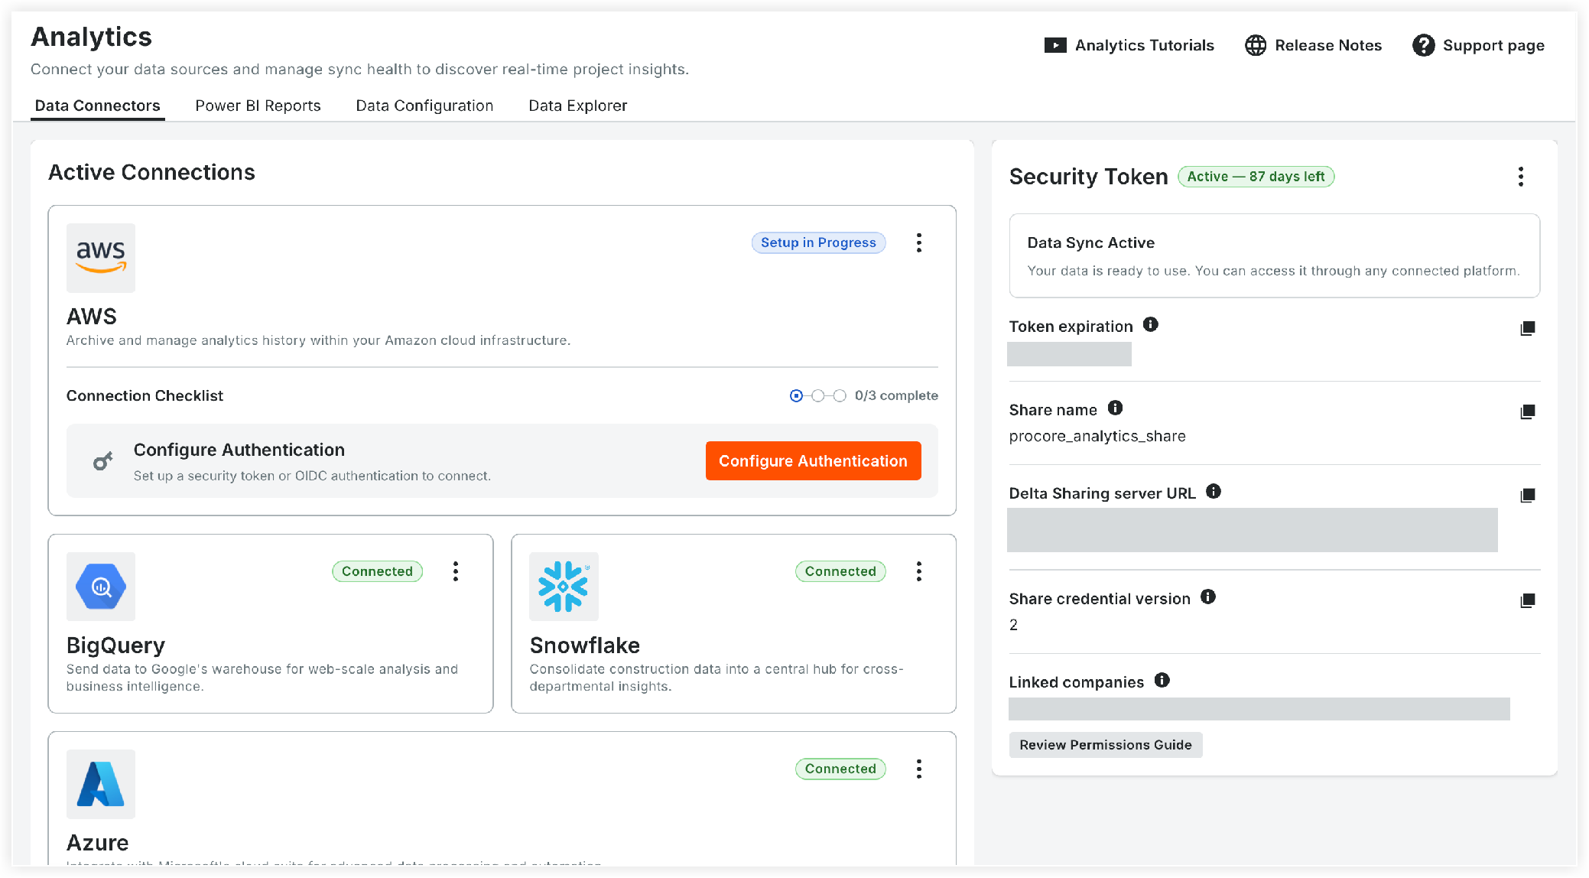
Task: Select the procore_analytics_share text
Action: pyautogui.click(x=1098, y=436)
